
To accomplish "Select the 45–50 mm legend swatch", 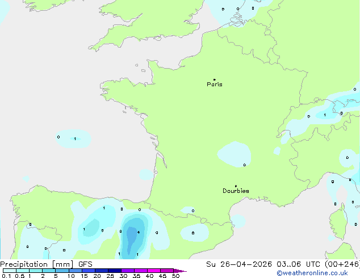I will (x=167, y=271).
